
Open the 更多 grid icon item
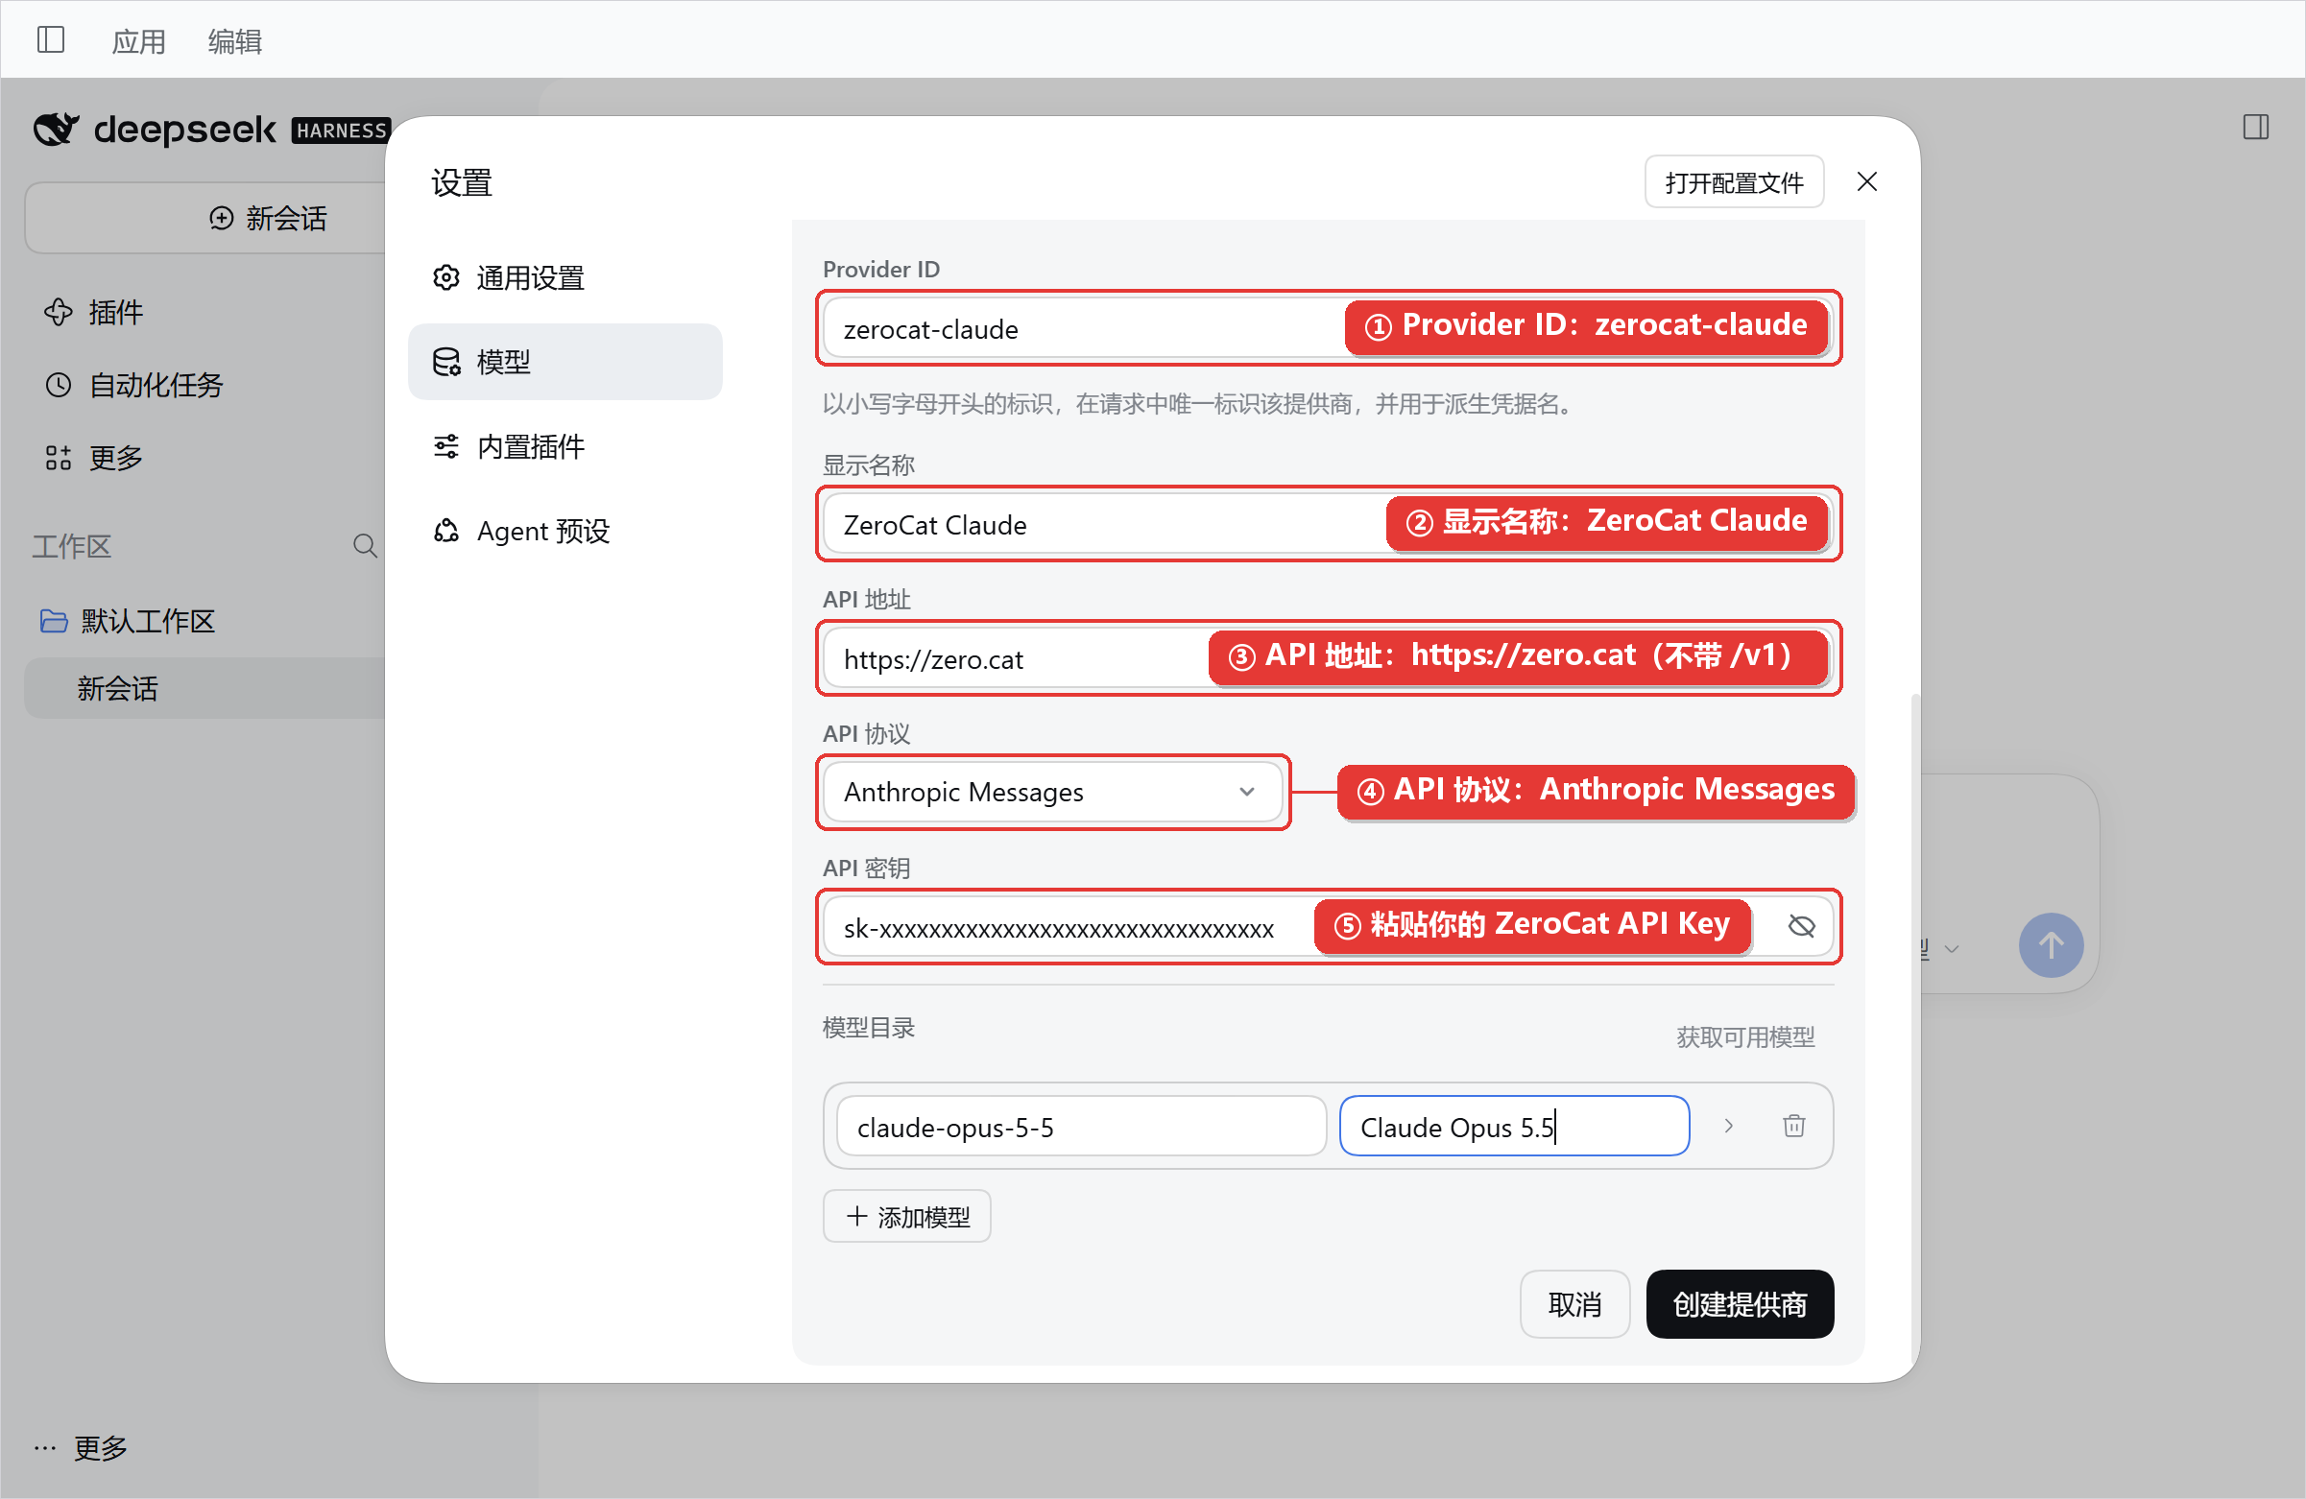click(93, 457)
